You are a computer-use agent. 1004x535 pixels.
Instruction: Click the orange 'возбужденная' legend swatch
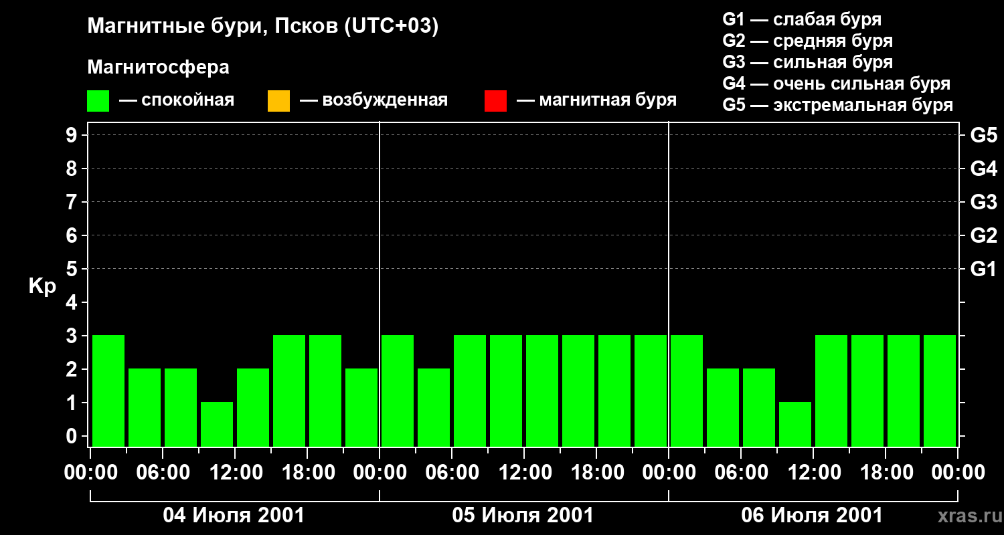click(x=278, y=101)
